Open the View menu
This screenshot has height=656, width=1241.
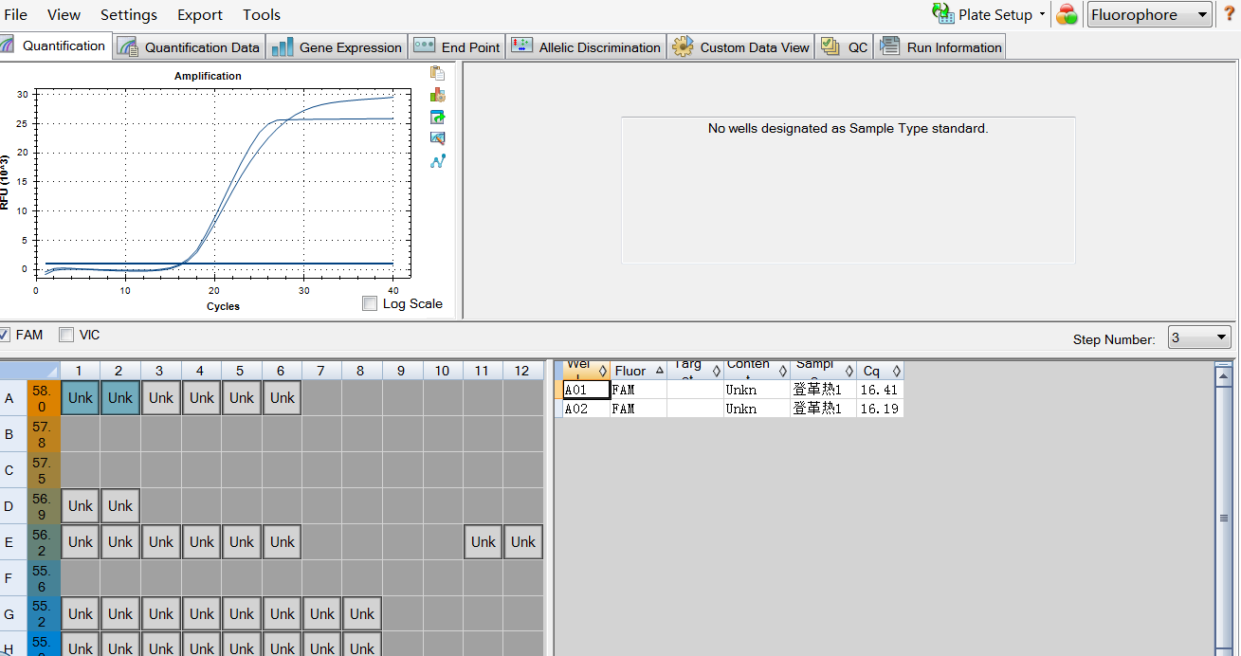[x=64, y=14]
